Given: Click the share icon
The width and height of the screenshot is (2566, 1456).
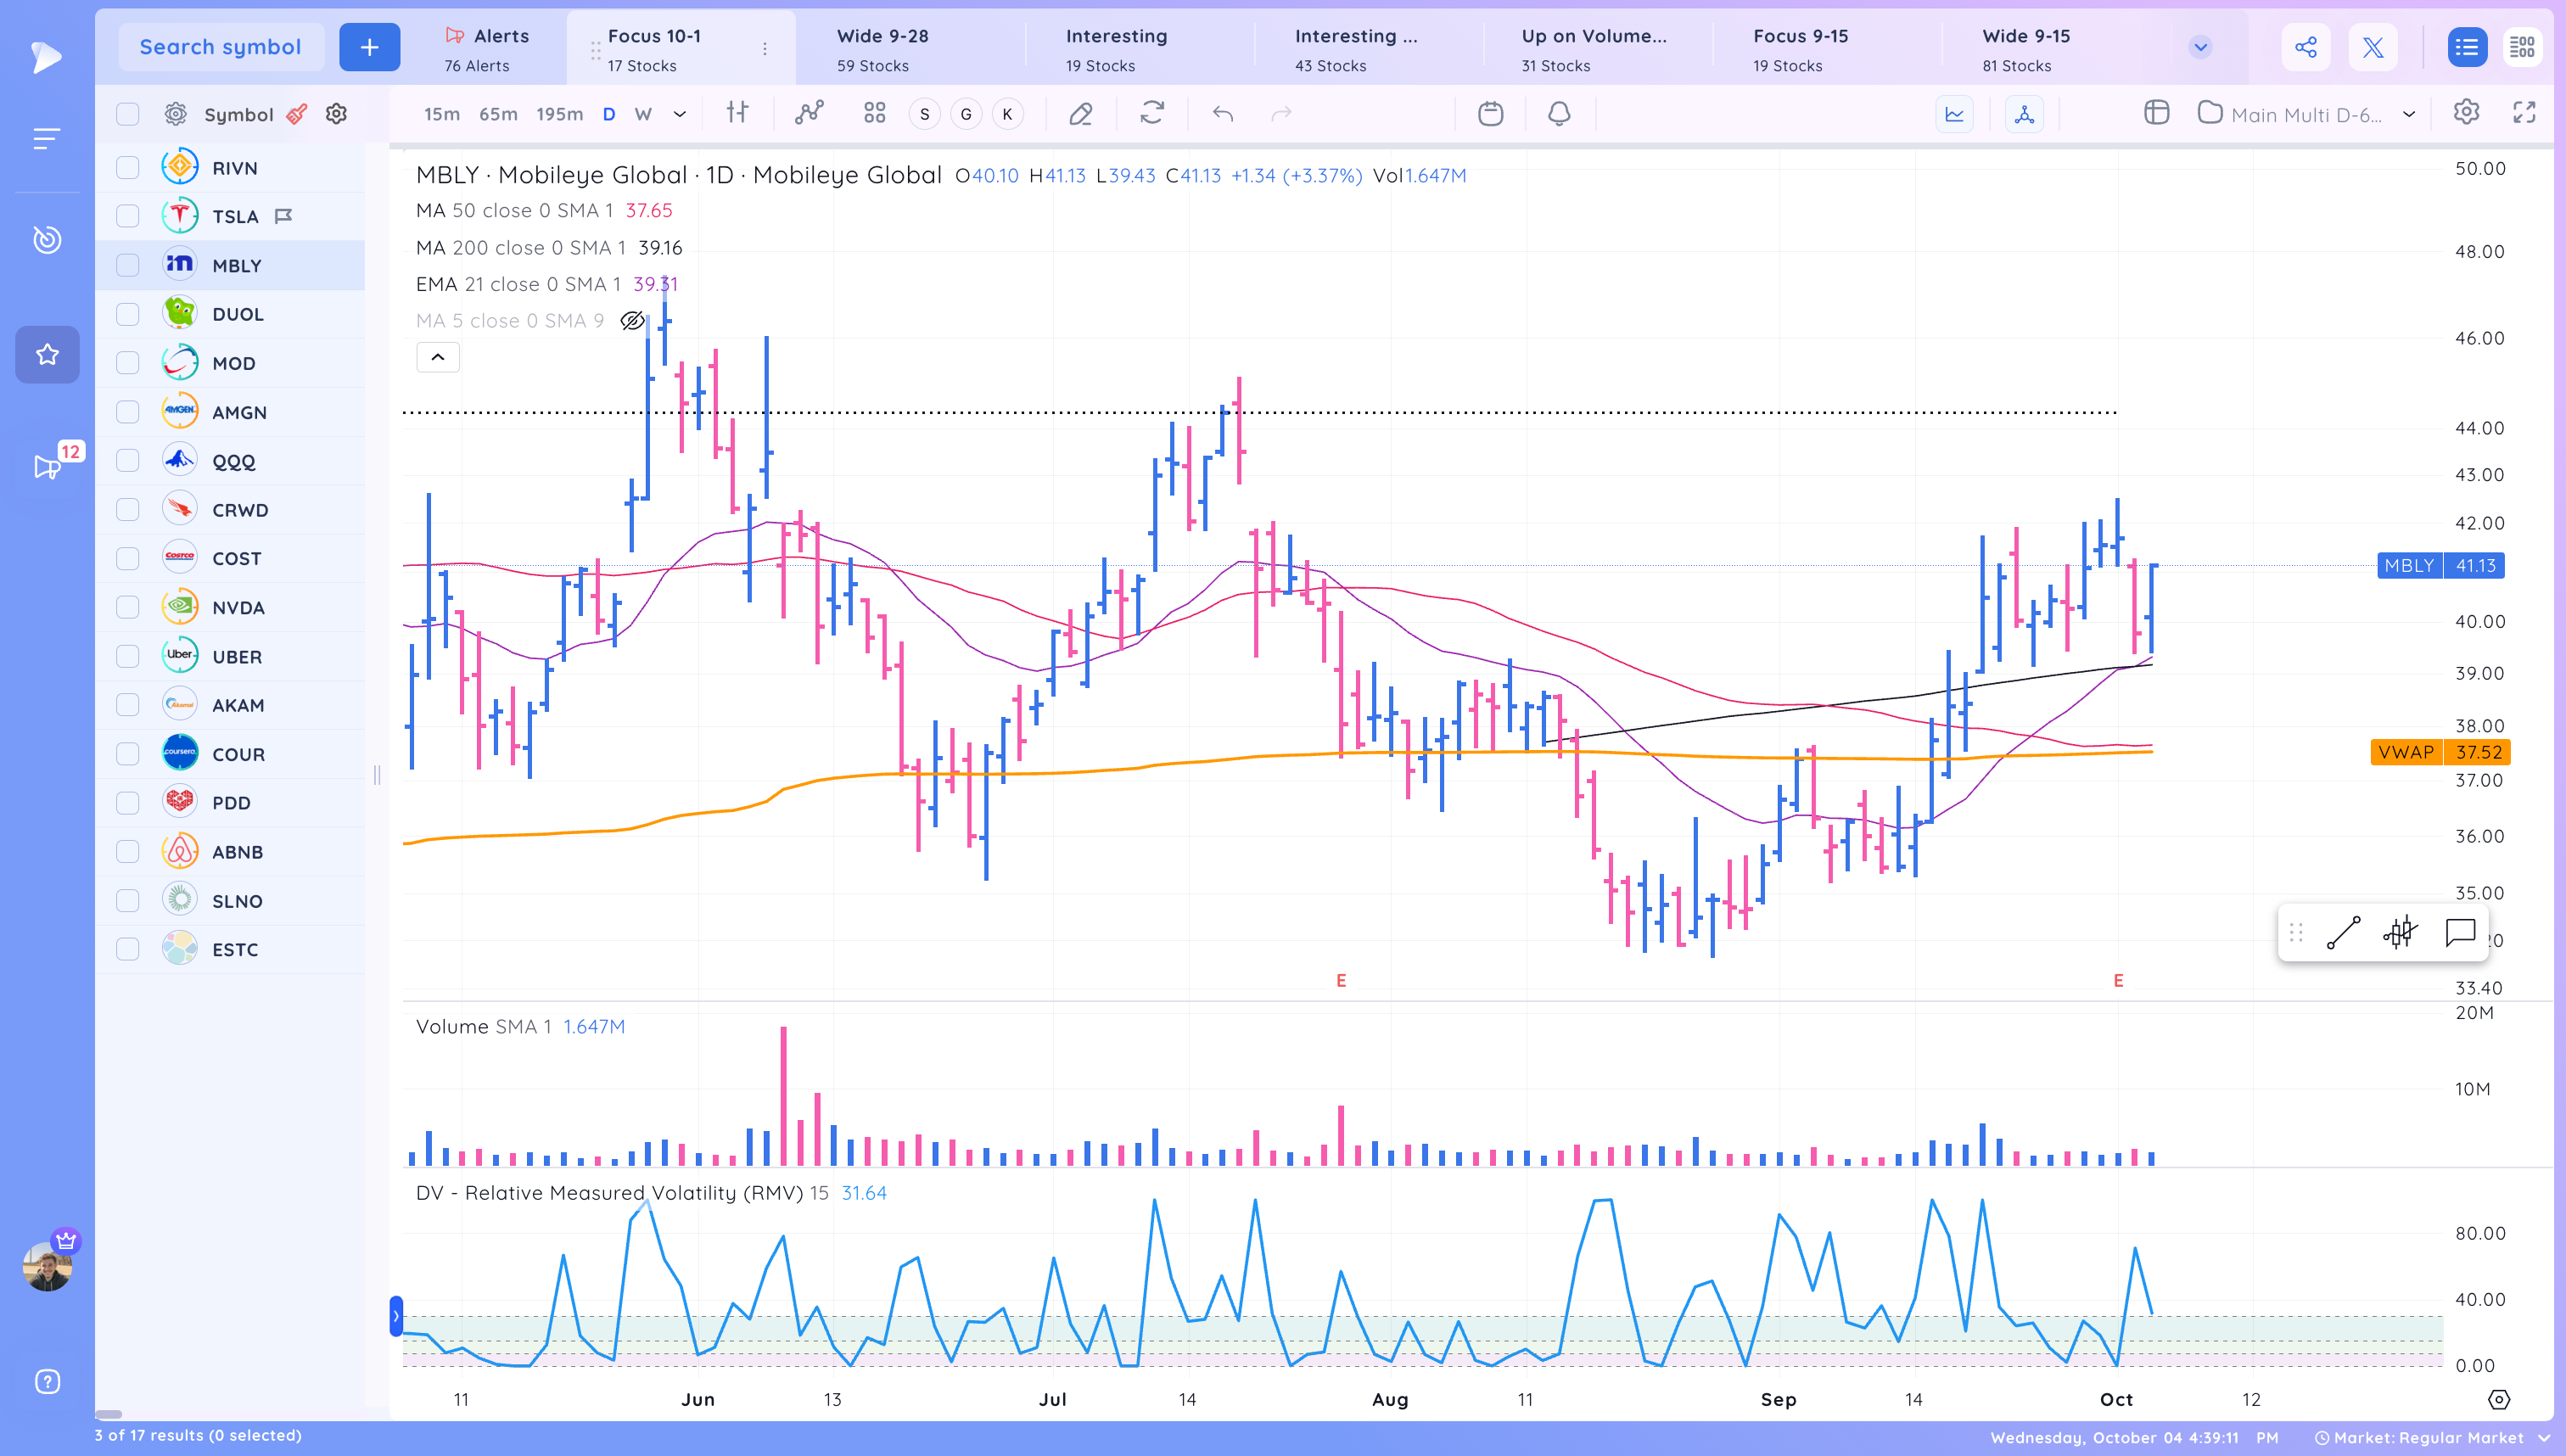Looking at the screenshot, I should (2306, 47).
